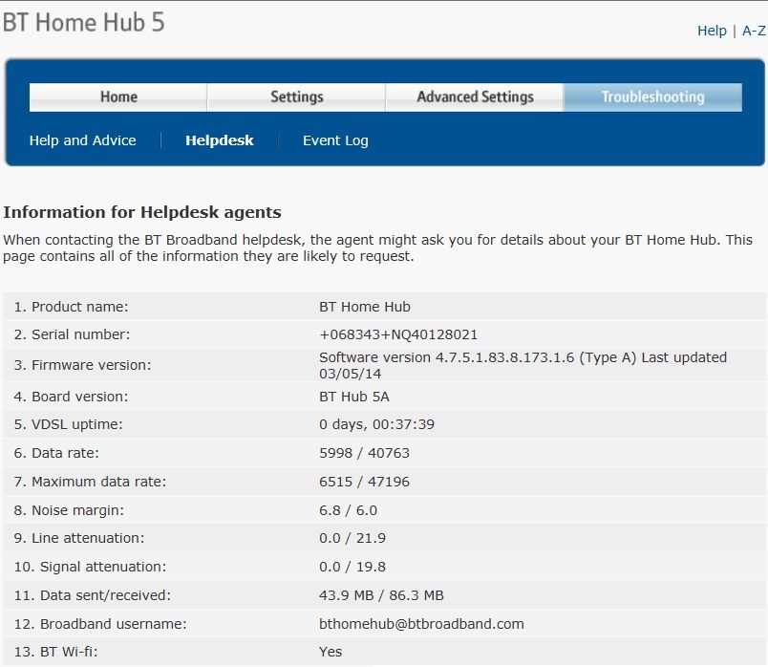Image resolution: width=768 pixels, height=667 pixels.
Task: Select noise margin value 6.8 / 6.0
Action: coord(349,510)
